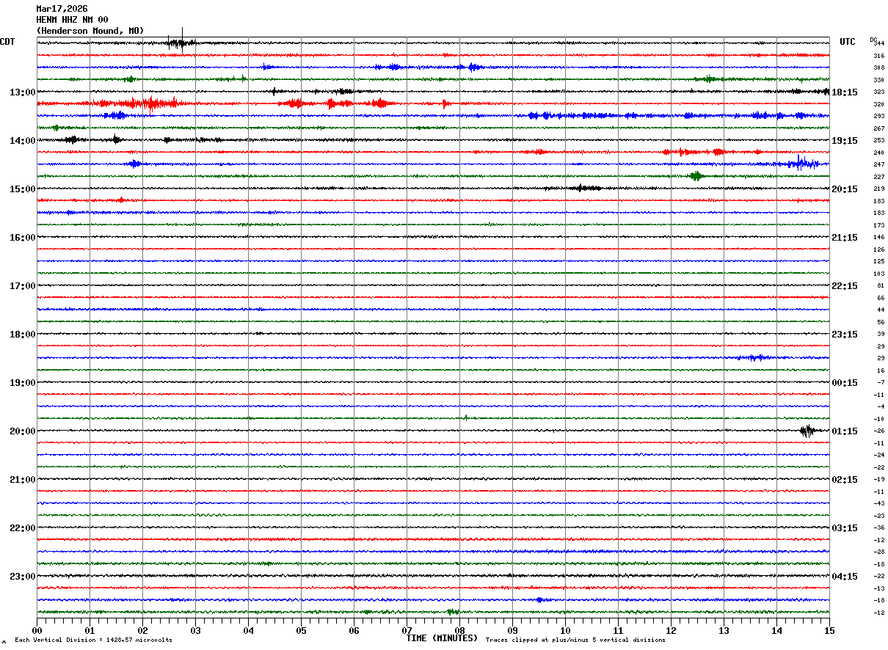Select the 17:00 CDT row label

22,285
